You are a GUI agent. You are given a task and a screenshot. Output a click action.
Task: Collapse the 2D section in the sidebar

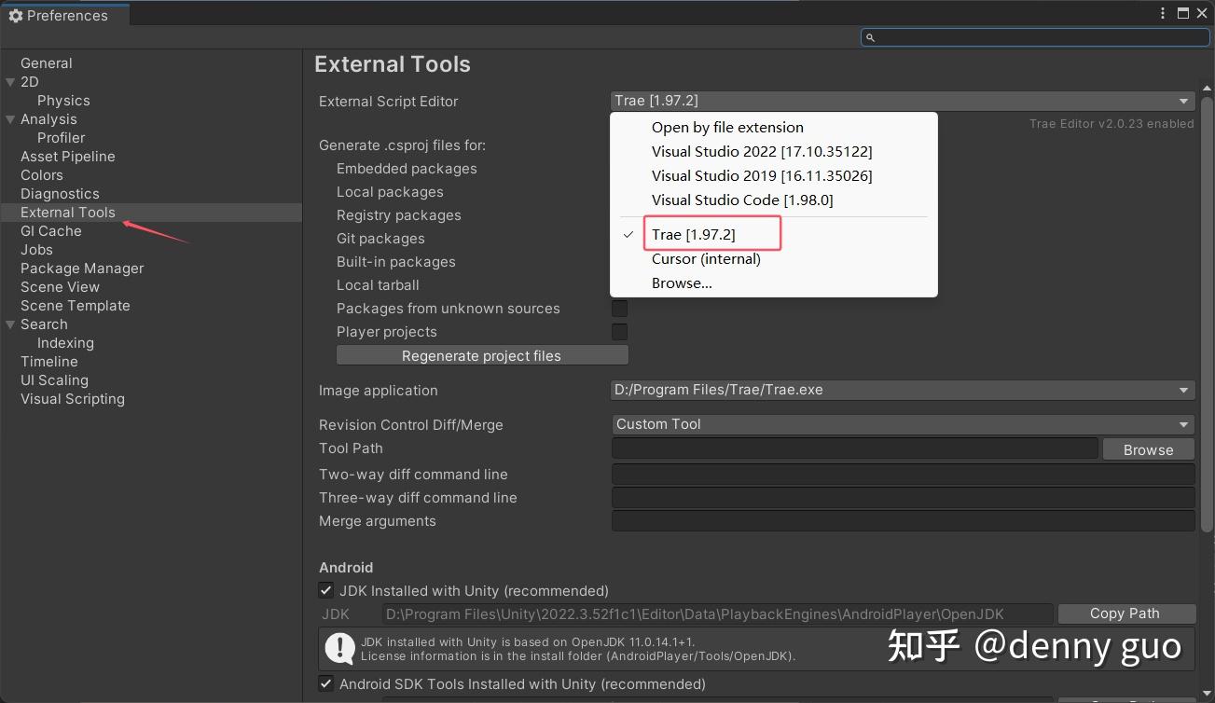pos(9,82)
